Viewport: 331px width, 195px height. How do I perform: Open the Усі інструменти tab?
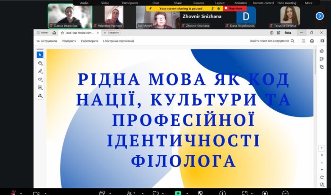coord(46,41)
